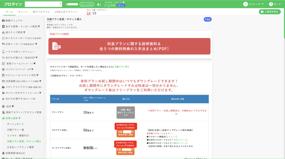Click the PDF document icon in red banner

coord(56,46)
